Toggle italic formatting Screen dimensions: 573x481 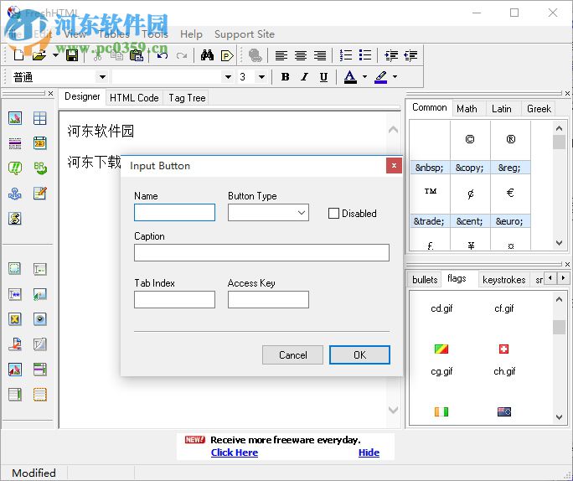(x=304, y=77)
